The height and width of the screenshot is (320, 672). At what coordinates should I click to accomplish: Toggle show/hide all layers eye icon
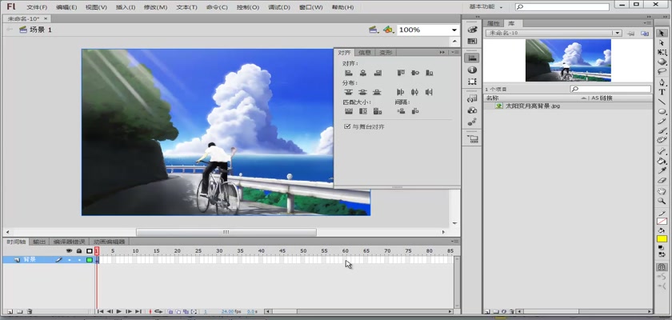tap(69, 251)
